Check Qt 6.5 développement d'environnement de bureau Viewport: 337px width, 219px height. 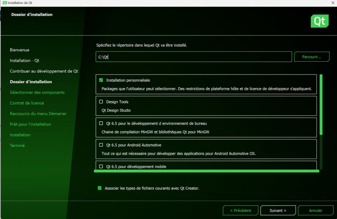pos(101,123)
